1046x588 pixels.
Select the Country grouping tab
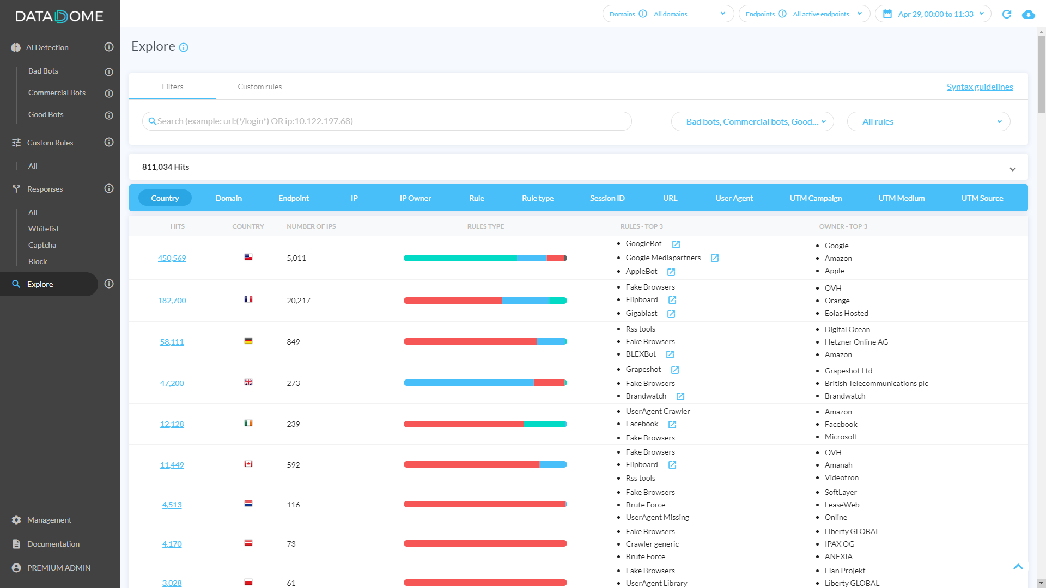click(x=165, y=198)
